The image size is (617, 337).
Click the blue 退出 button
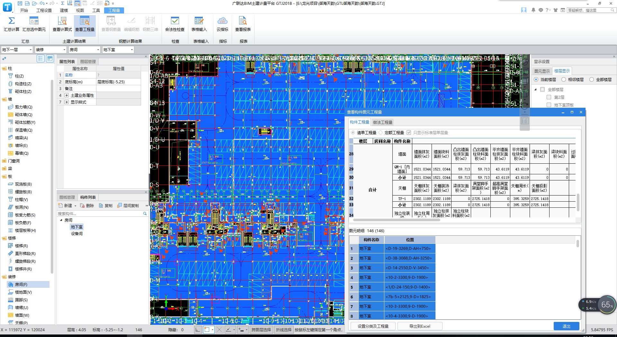coord(566,326)
